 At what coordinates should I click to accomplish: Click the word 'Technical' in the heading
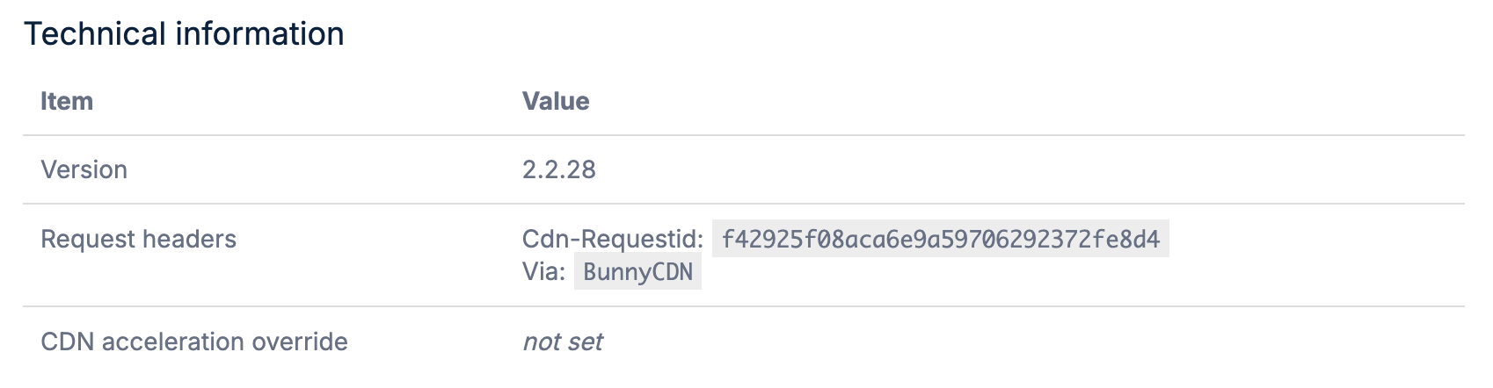point(95,34)
